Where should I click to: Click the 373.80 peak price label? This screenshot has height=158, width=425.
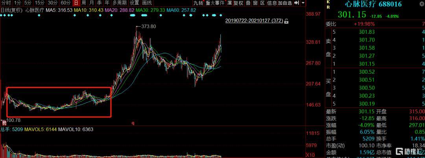tap(149, 27)
